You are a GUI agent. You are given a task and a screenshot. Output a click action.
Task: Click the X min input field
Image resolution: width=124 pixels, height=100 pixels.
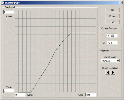[20, 95]
